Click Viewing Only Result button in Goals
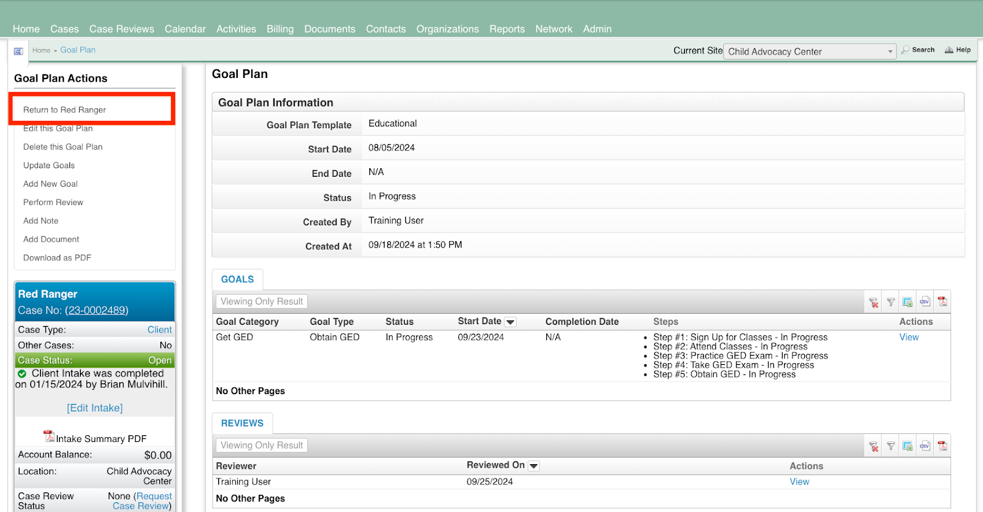Viewport: 983px width, 512px height. tap(262, 301)
